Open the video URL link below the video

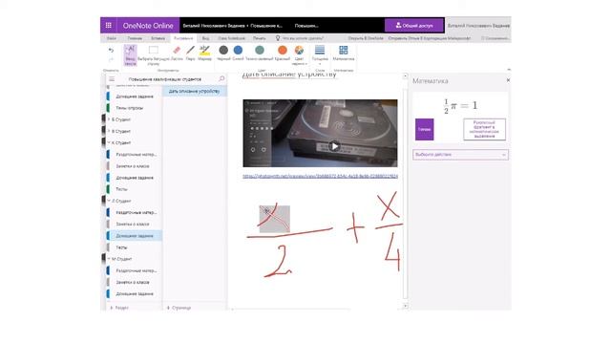(x=321, y=176)
